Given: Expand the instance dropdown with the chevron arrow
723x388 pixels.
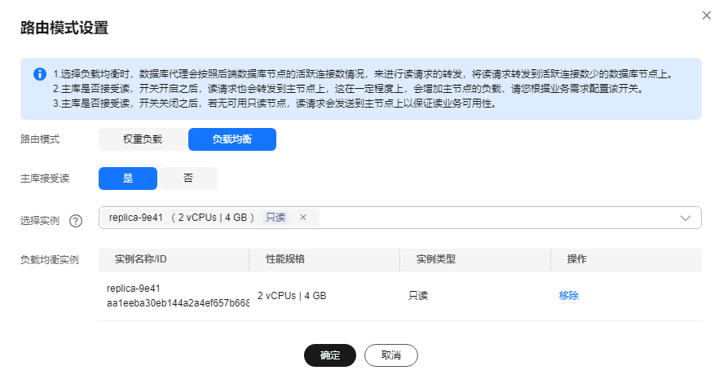Looking at the screenshot, I should coord(686,218).
